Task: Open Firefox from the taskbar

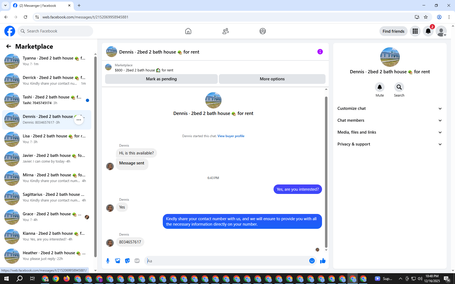Action: point(67,279)
